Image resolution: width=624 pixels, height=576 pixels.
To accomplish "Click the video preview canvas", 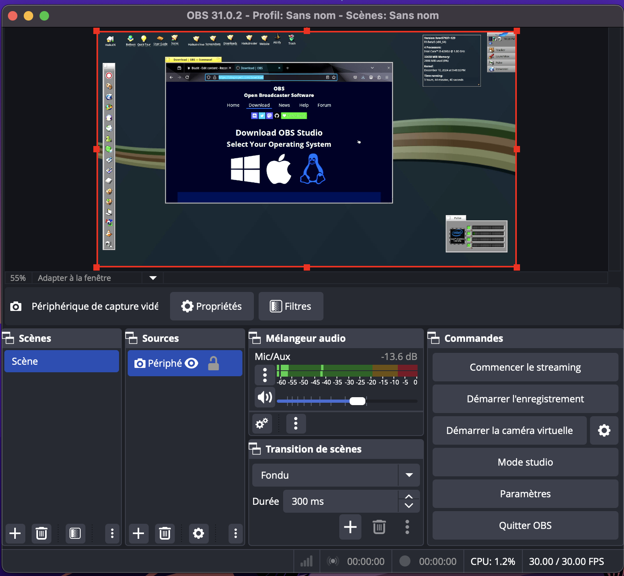I will (307, 149).
